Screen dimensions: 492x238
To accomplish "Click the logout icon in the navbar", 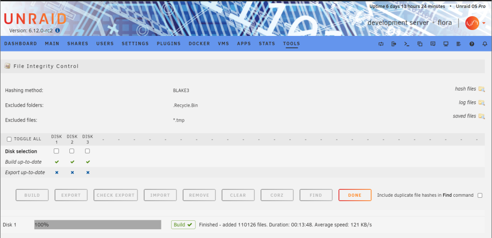I will tap(394, 44).
